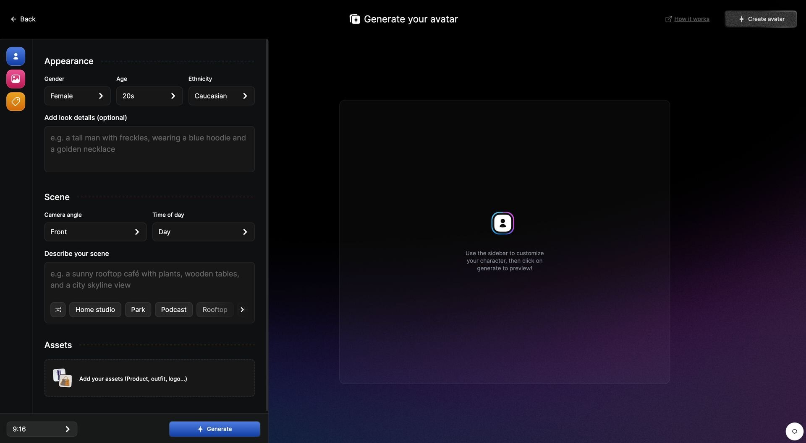
Task: Click the assets product bag icon
Action: coord(62,378)
